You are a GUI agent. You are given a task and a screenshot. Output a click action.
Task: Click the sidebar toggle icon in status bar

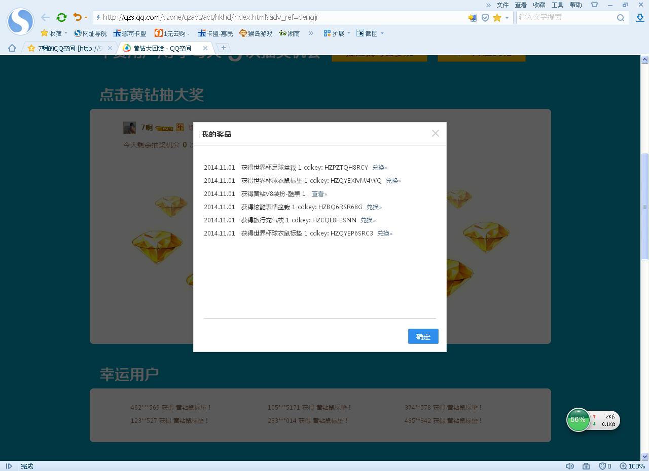point(9,466)
